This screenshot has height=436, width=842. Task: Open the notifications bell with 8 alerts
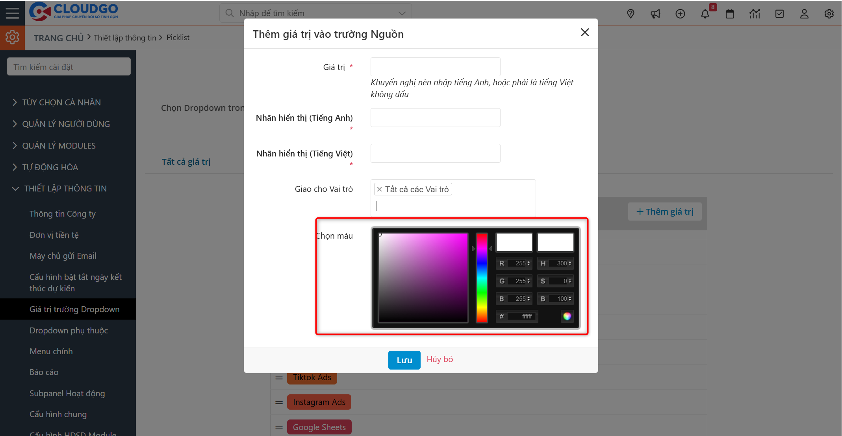(x=705, y=13)
